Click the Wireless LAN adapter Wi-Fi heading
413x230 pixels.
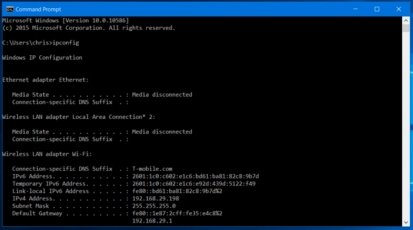[x=47, y=154]
